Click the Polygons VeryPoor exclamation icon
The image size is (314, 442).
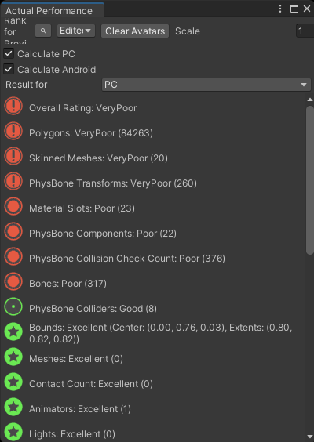pos(13,132)
